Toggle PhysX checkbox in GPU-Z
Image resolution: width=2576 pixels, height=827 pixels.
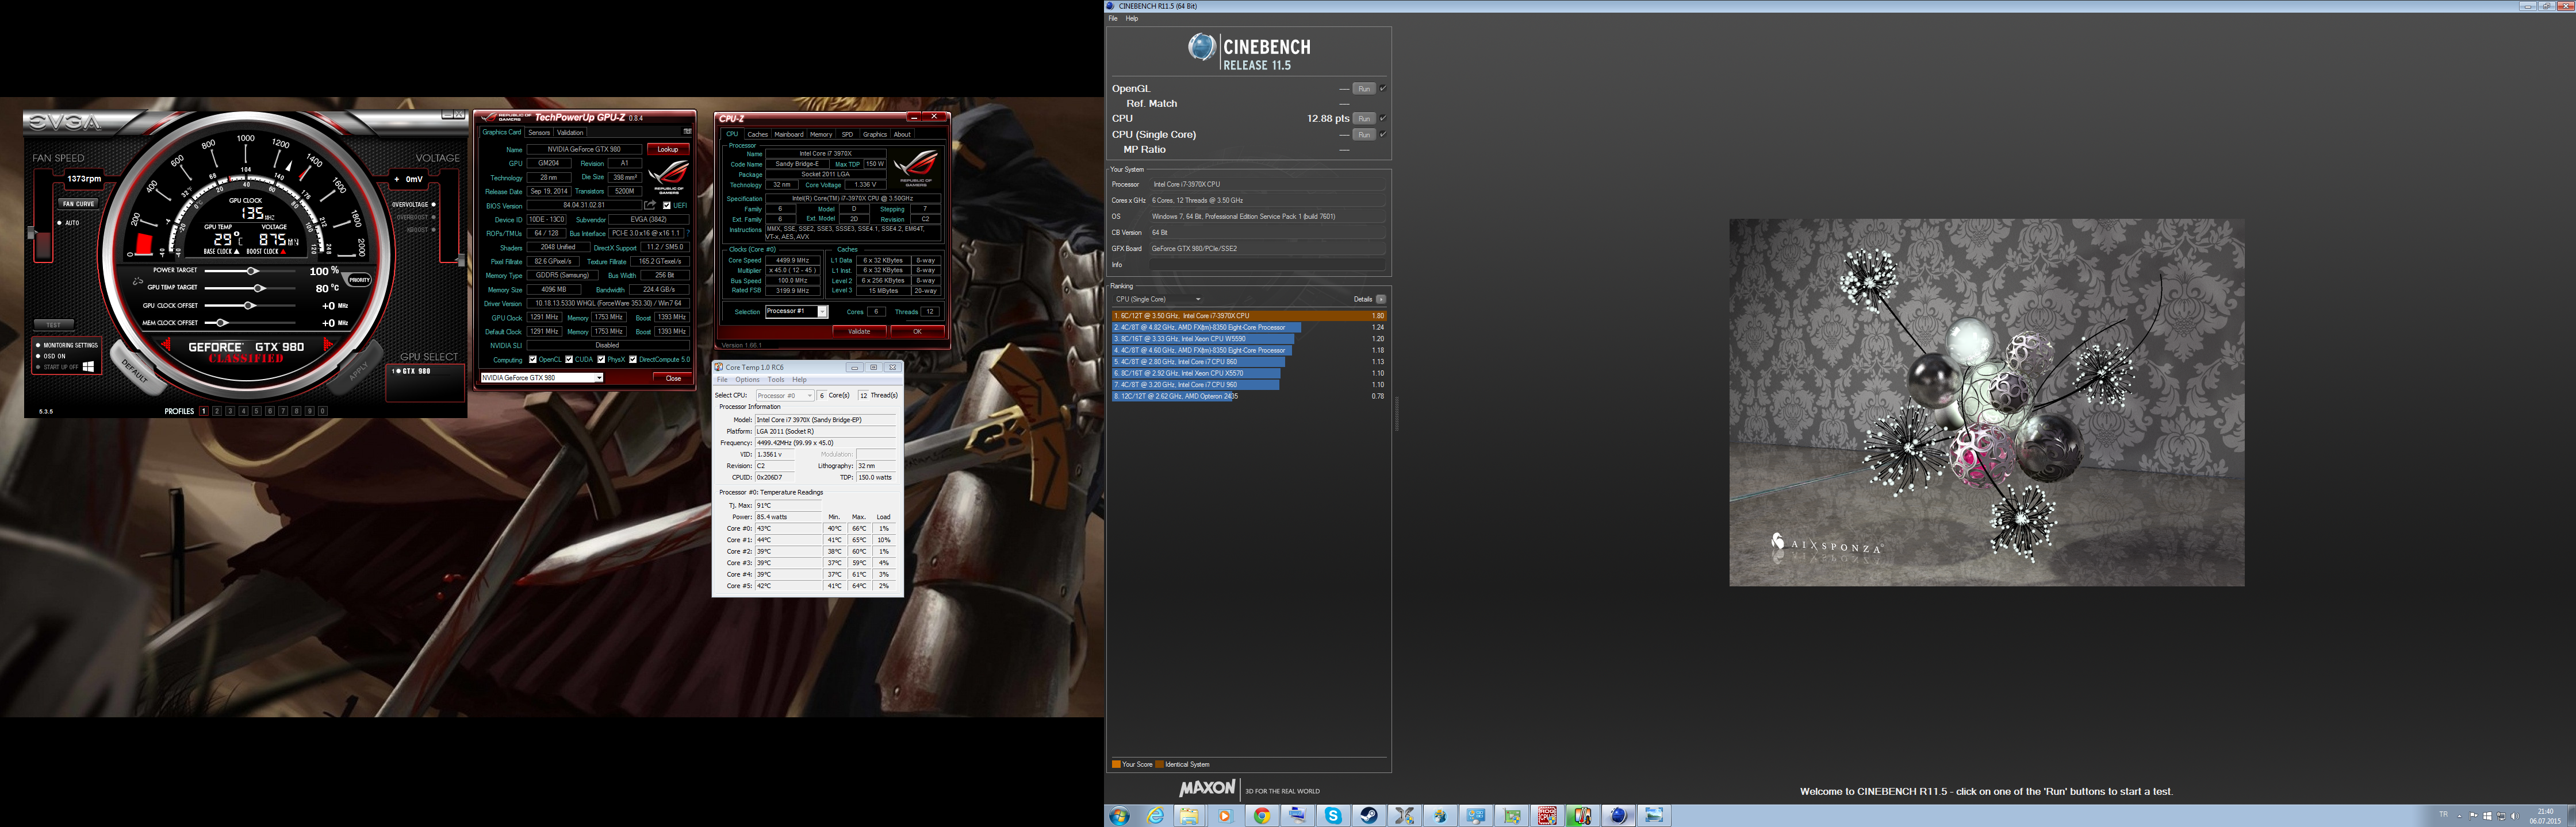(601, 360)
